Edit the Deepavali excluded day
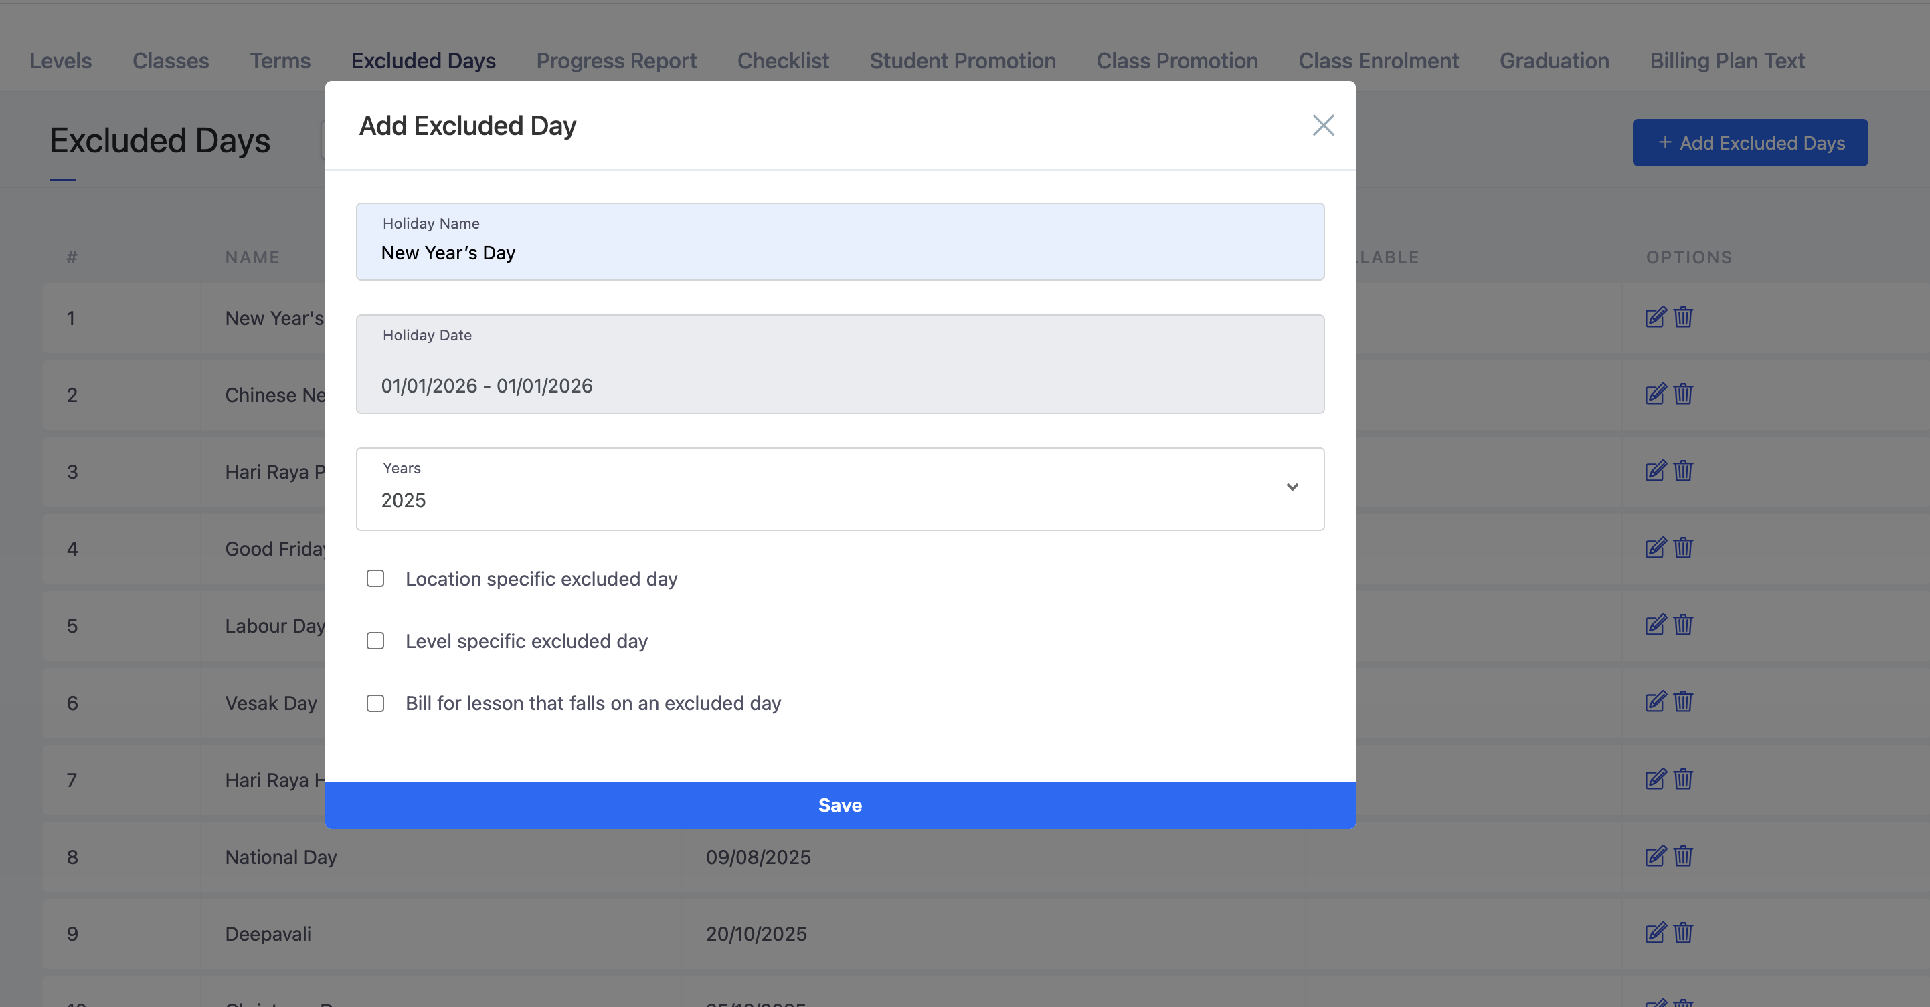Viewport: 1930px width, 1007px height. point(1655,933)
